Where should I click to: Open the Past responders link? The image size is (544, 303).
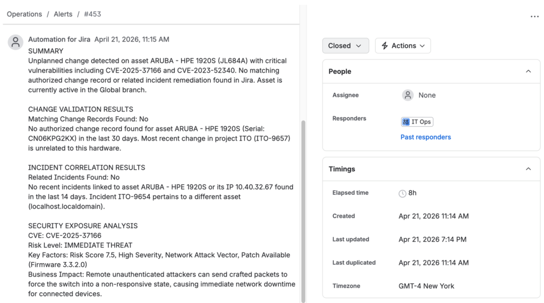pos(426,137)
